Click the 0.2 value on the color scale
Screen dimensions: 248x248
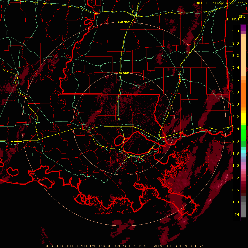[236, 178]
